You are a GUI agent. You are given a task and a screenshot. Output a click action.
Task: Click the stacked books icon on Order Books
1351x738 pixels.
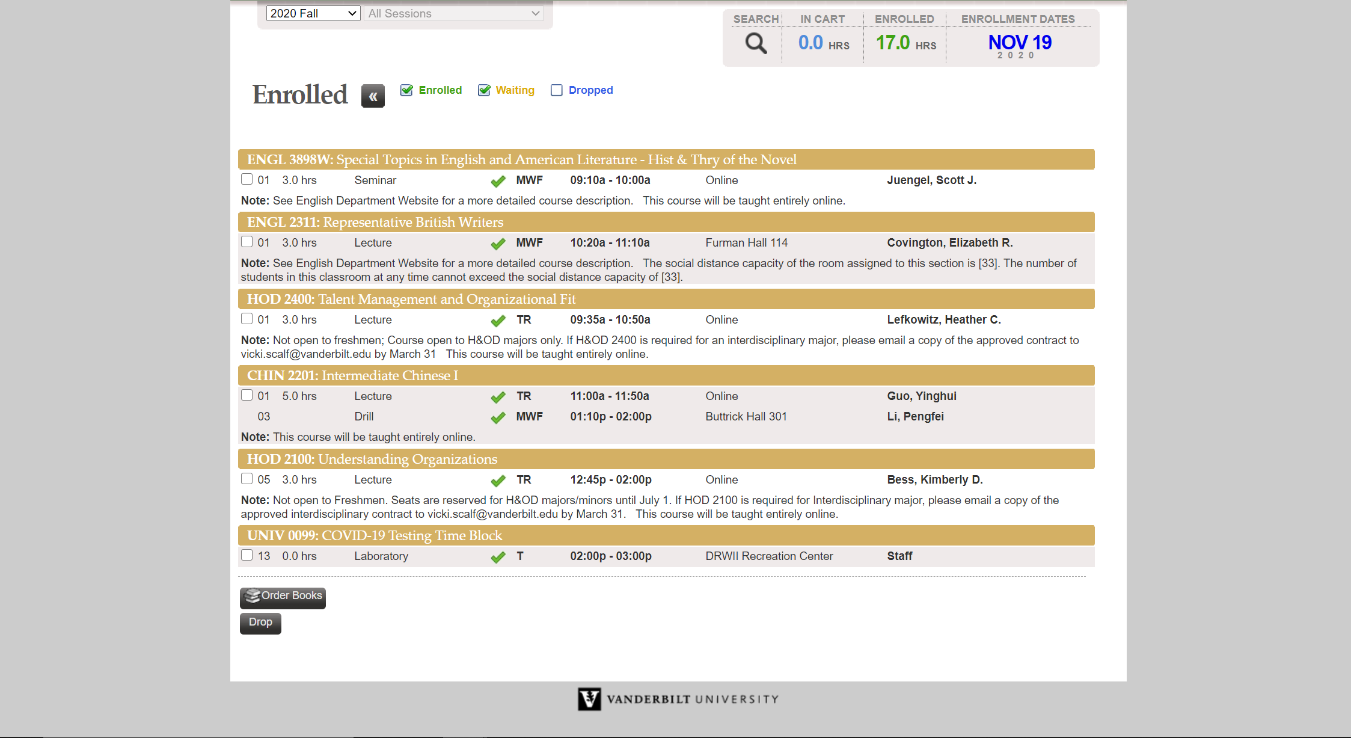(253, 595)
